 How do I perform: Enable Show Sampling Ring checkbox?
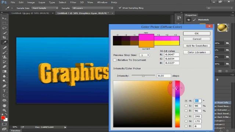(x=120, y=8)
